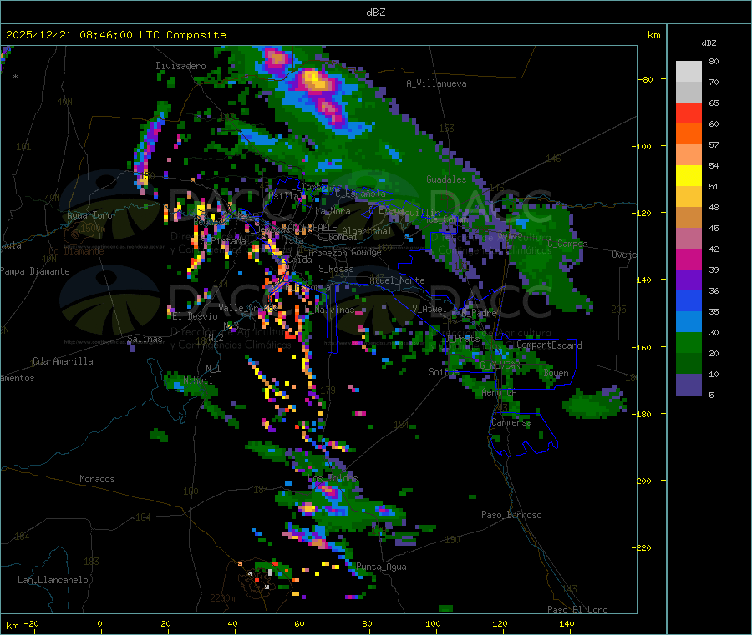
Task: Click the brown 45-48 dBZ legend swatch
Action: [688, 218]
